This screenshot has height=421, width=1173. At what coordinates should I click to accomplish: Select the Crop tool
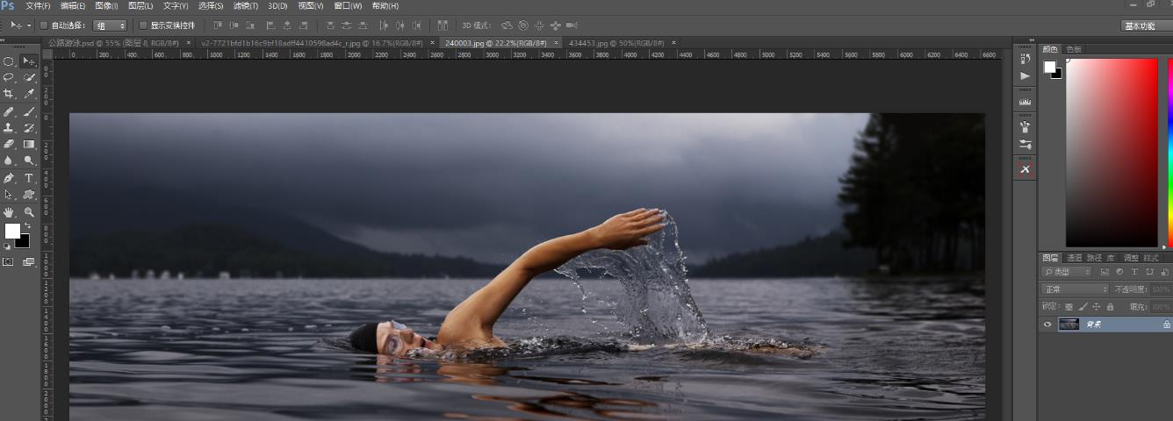[x=9, y=94]
